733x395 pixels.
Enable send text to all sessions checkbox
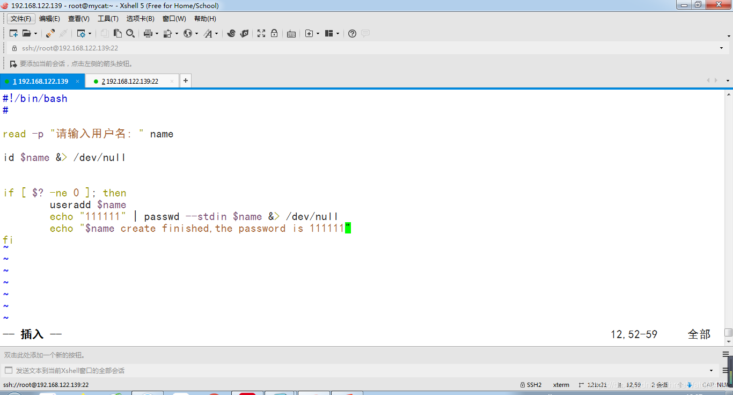pos(8,370)
